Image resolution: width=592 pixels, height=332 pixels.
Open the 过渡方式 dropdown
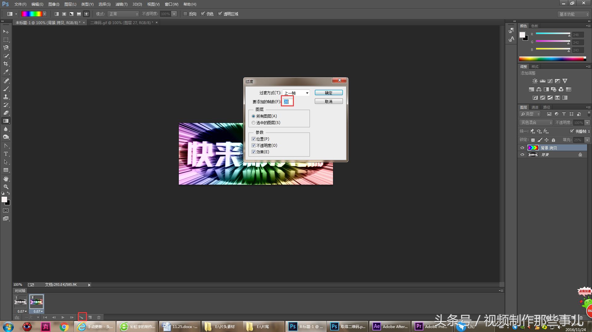click(x=296, y=93)
